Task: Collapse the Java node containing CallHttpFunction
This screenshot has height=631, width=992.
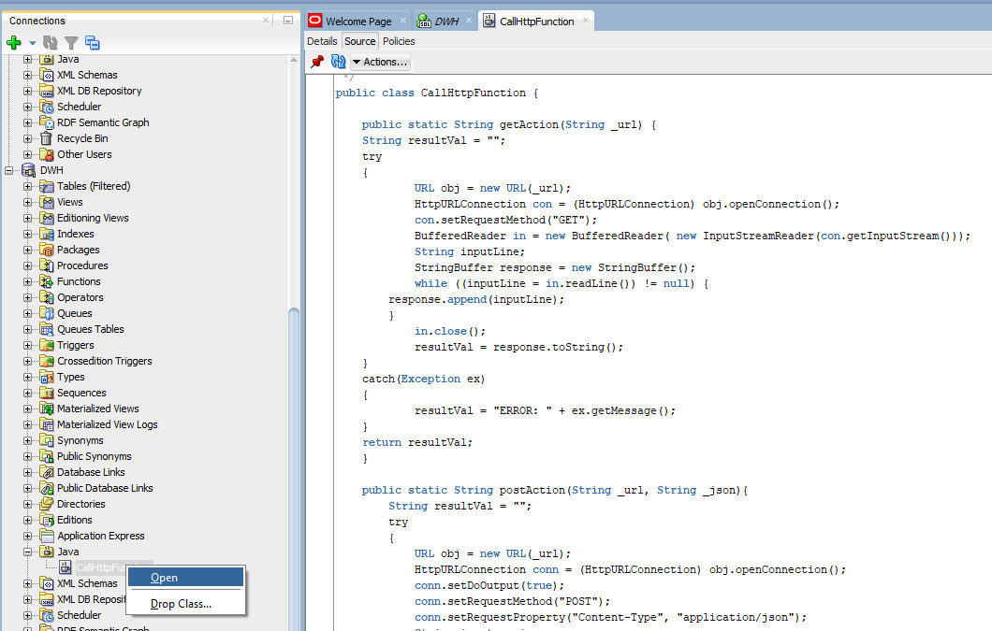Action: (27, 552)
